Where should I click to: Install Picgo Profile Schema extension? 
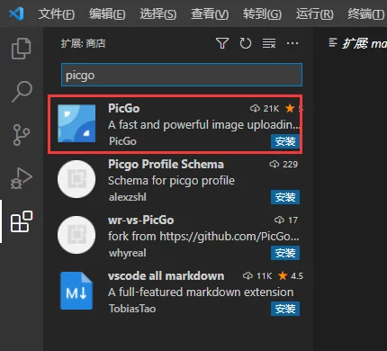(x=285, y=197)
